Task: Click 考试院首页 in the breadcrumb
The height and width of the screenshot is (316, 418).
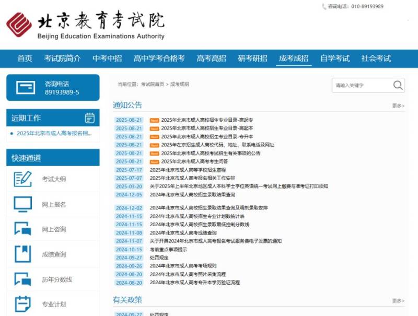Action: click(152, 84)
